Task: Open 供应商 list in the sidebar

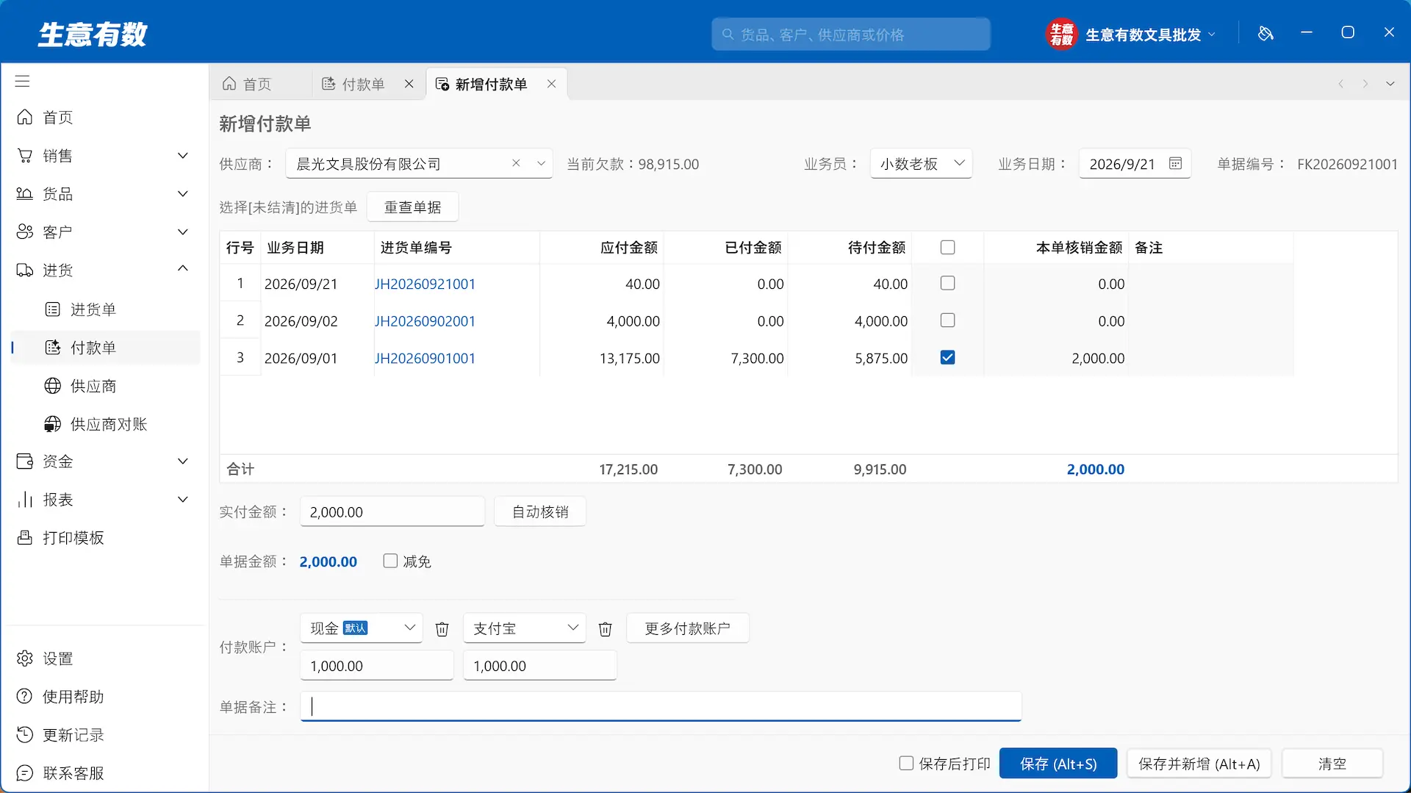Action: click(103, 386)
